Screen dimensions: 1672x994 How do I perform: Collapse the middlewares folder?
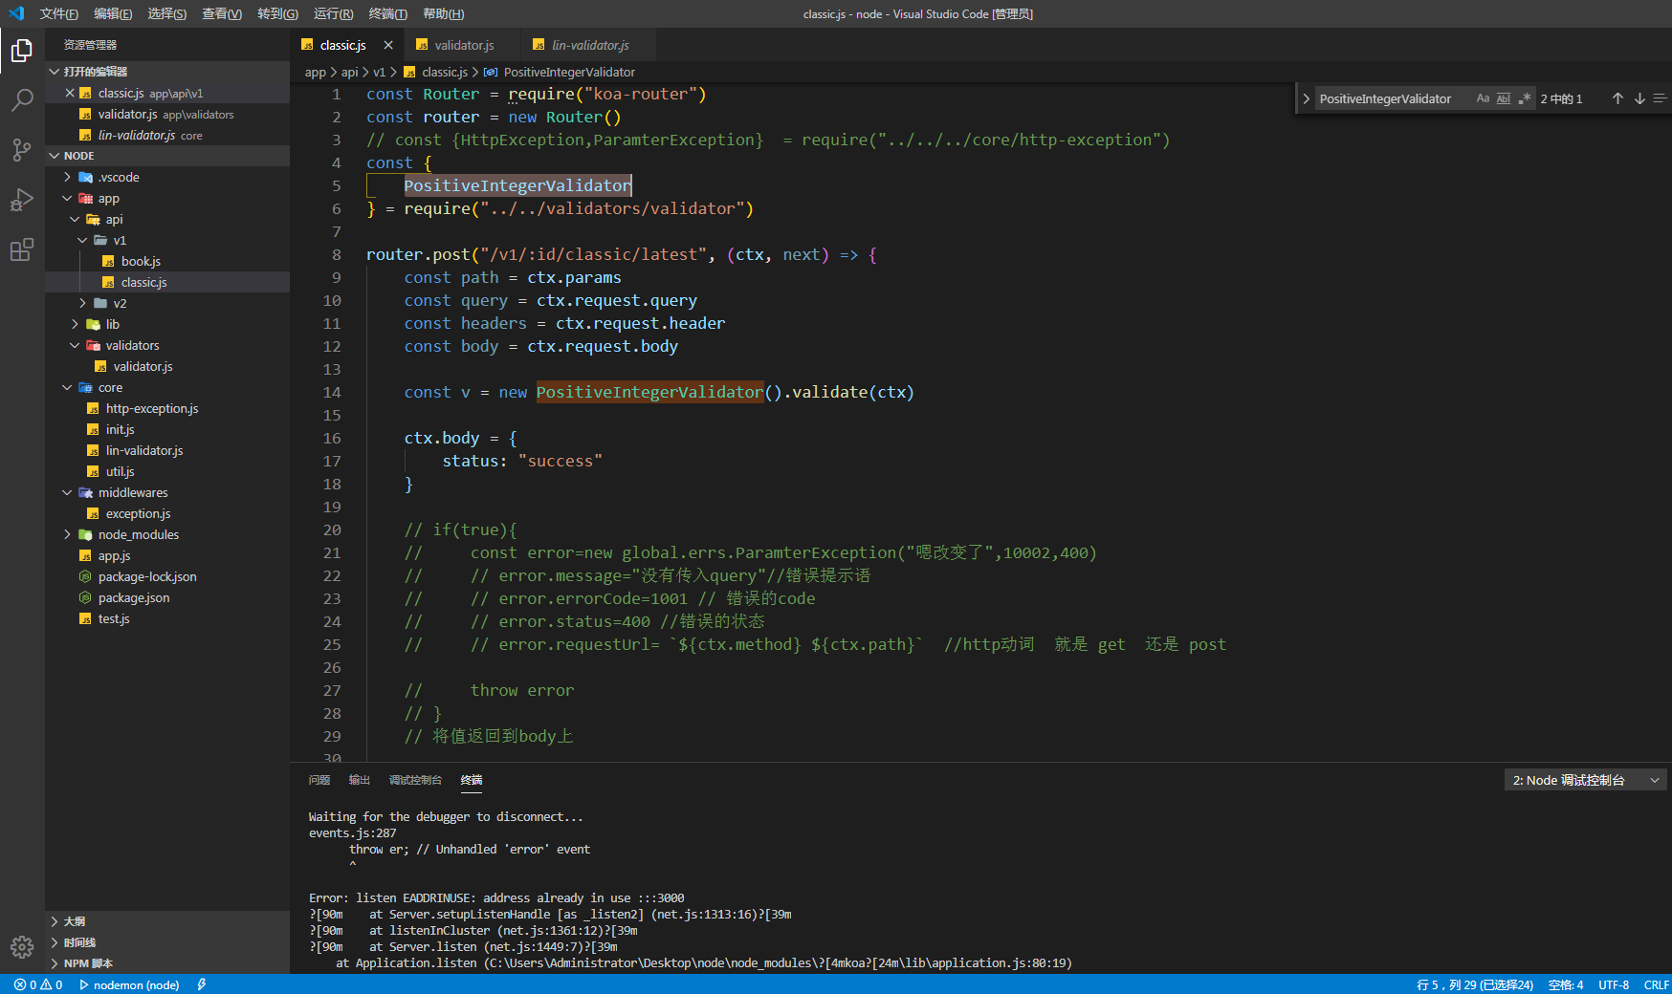tap(167, 492)
